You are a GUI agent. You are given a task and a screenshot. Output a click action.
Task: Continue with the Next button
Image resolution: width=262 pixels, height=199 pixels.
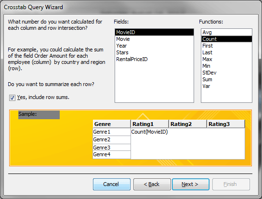191,184
